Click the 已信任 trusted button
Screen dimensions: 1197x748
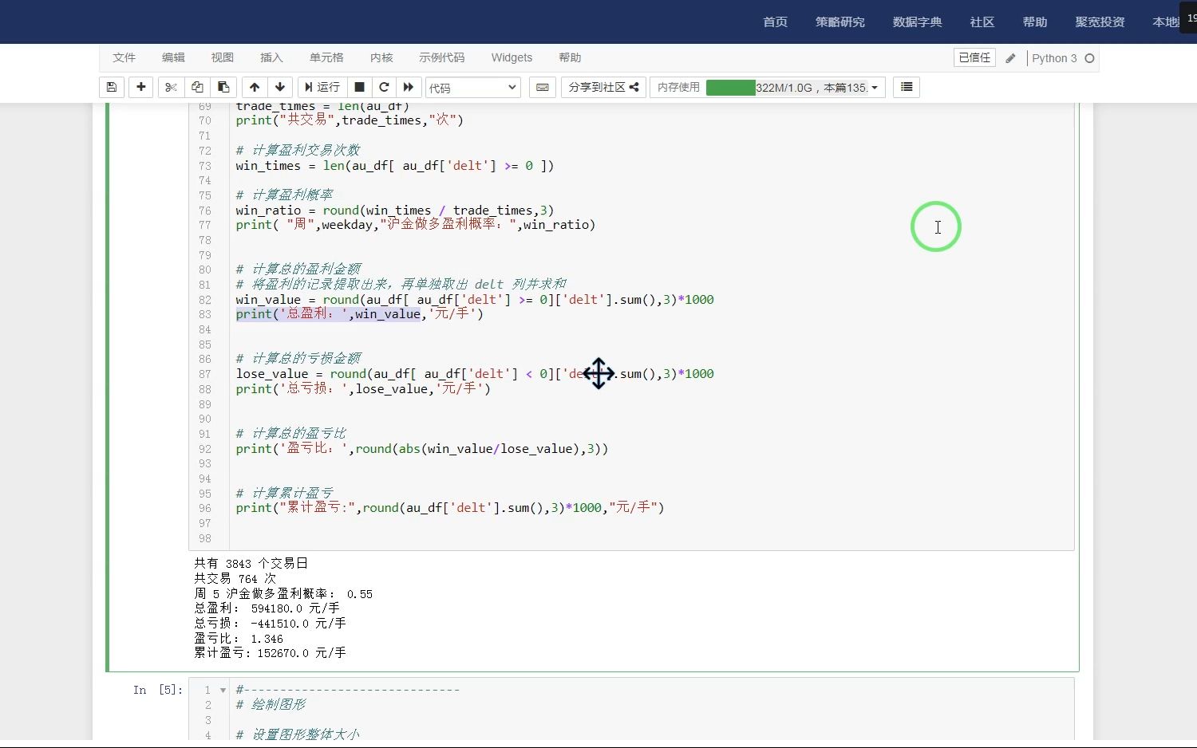[x=974, y=57]
